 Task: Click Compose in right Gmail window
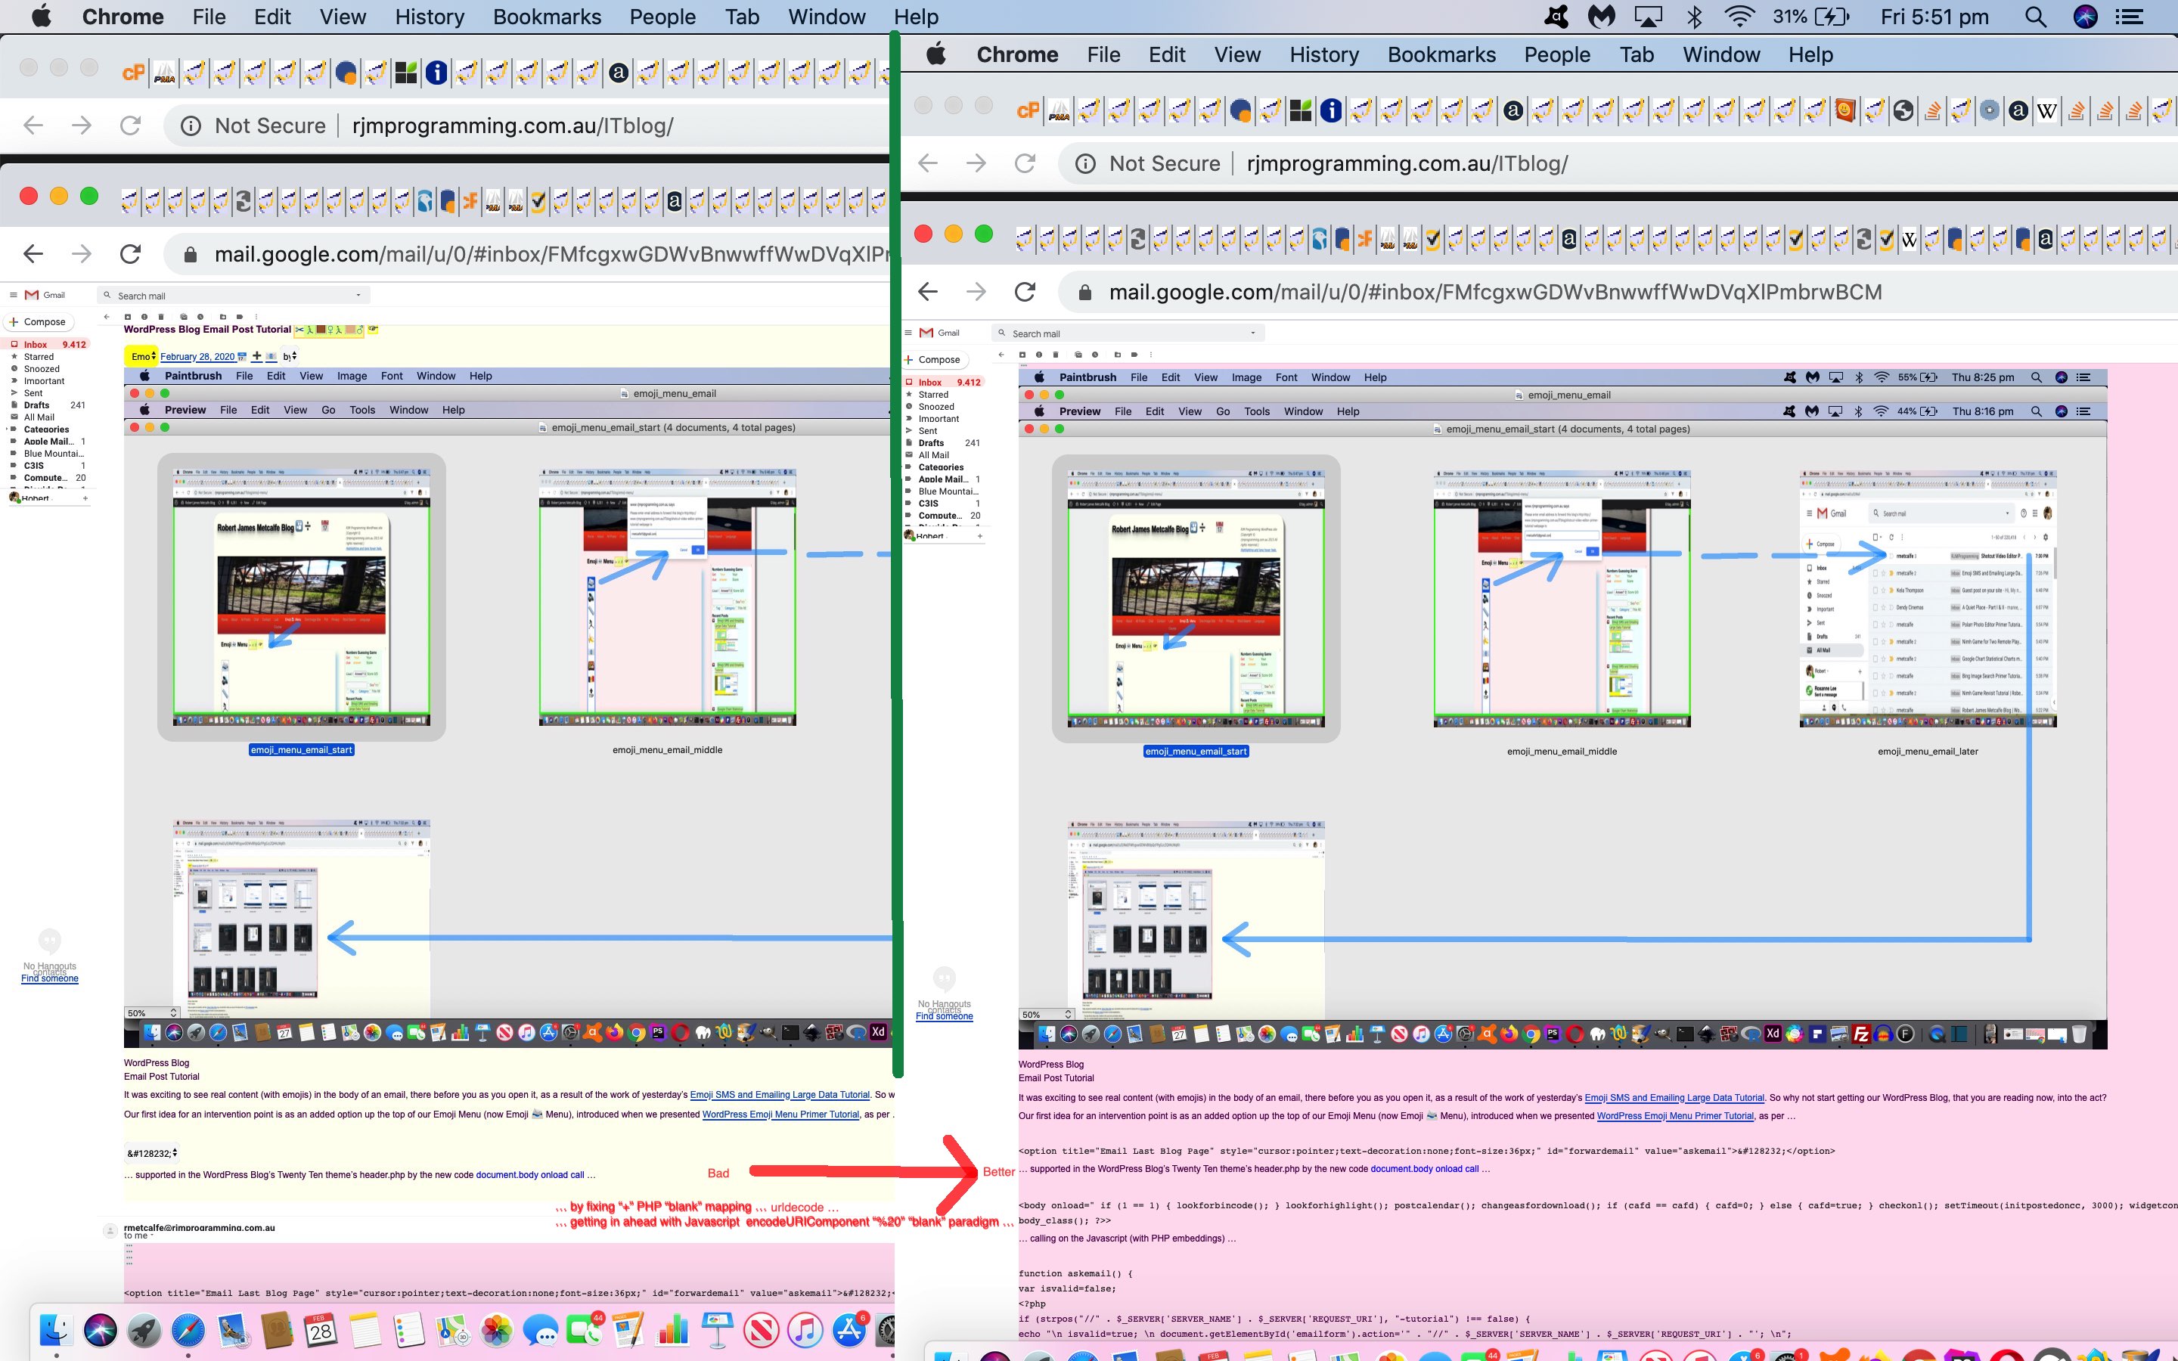pos(933,359)
